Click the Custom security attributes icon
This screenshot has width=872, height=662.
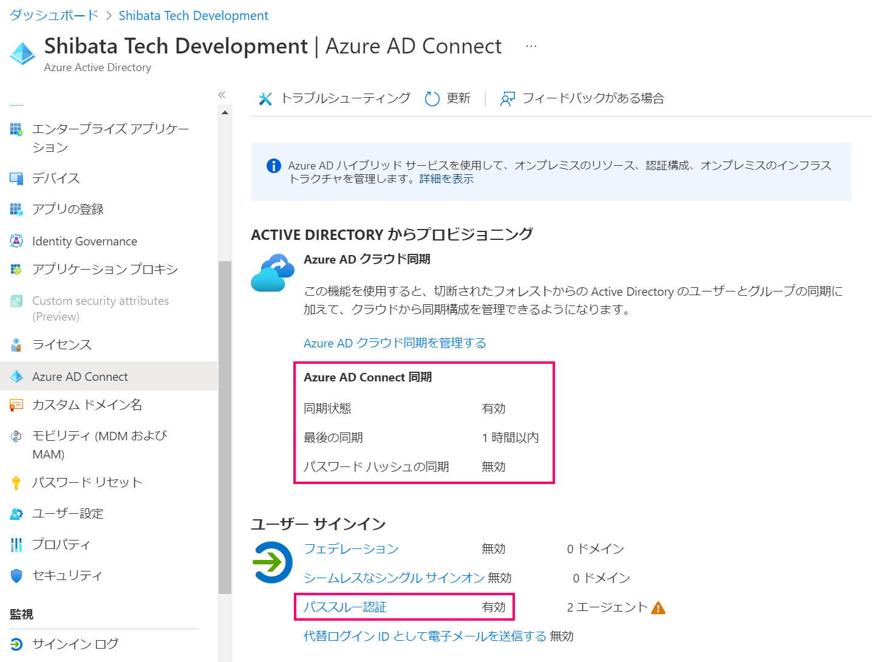pyautogui.click(x=16, y=301)
